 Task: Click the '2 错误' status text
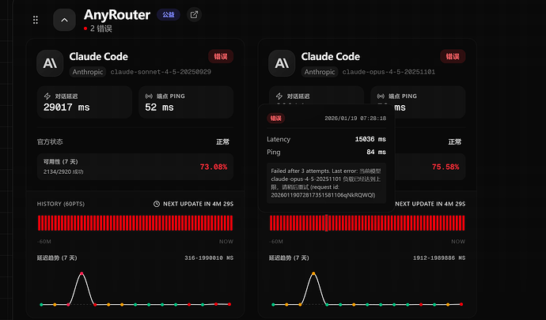tap(101, 28)
